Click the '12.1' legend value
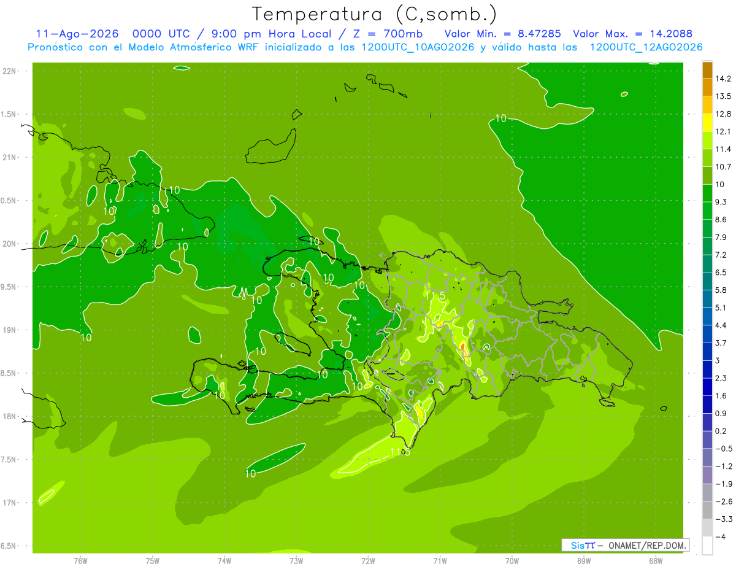 [x=723, y=131]
